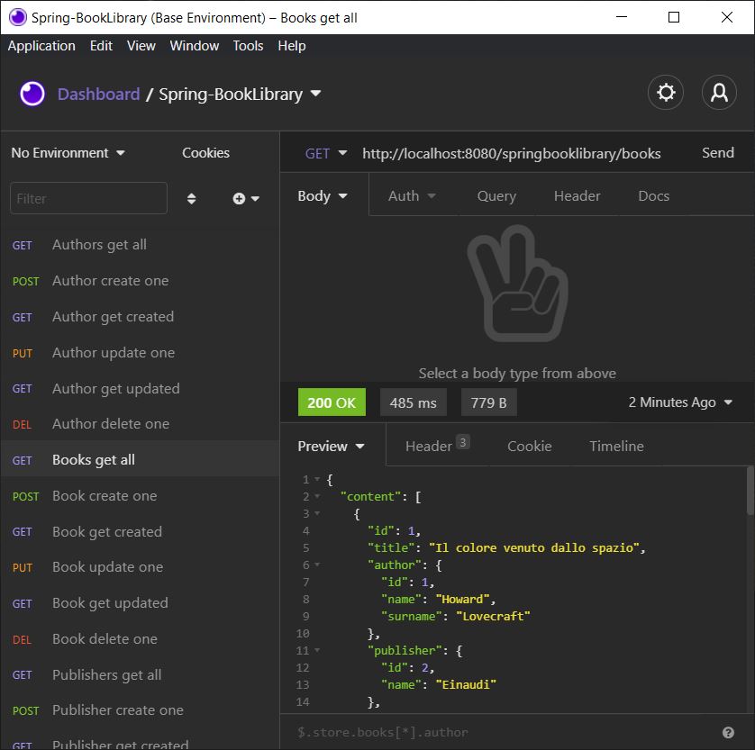Select the Publisher create one request
The width and height of the screenshot is (755, 750).
click(140, 710)
